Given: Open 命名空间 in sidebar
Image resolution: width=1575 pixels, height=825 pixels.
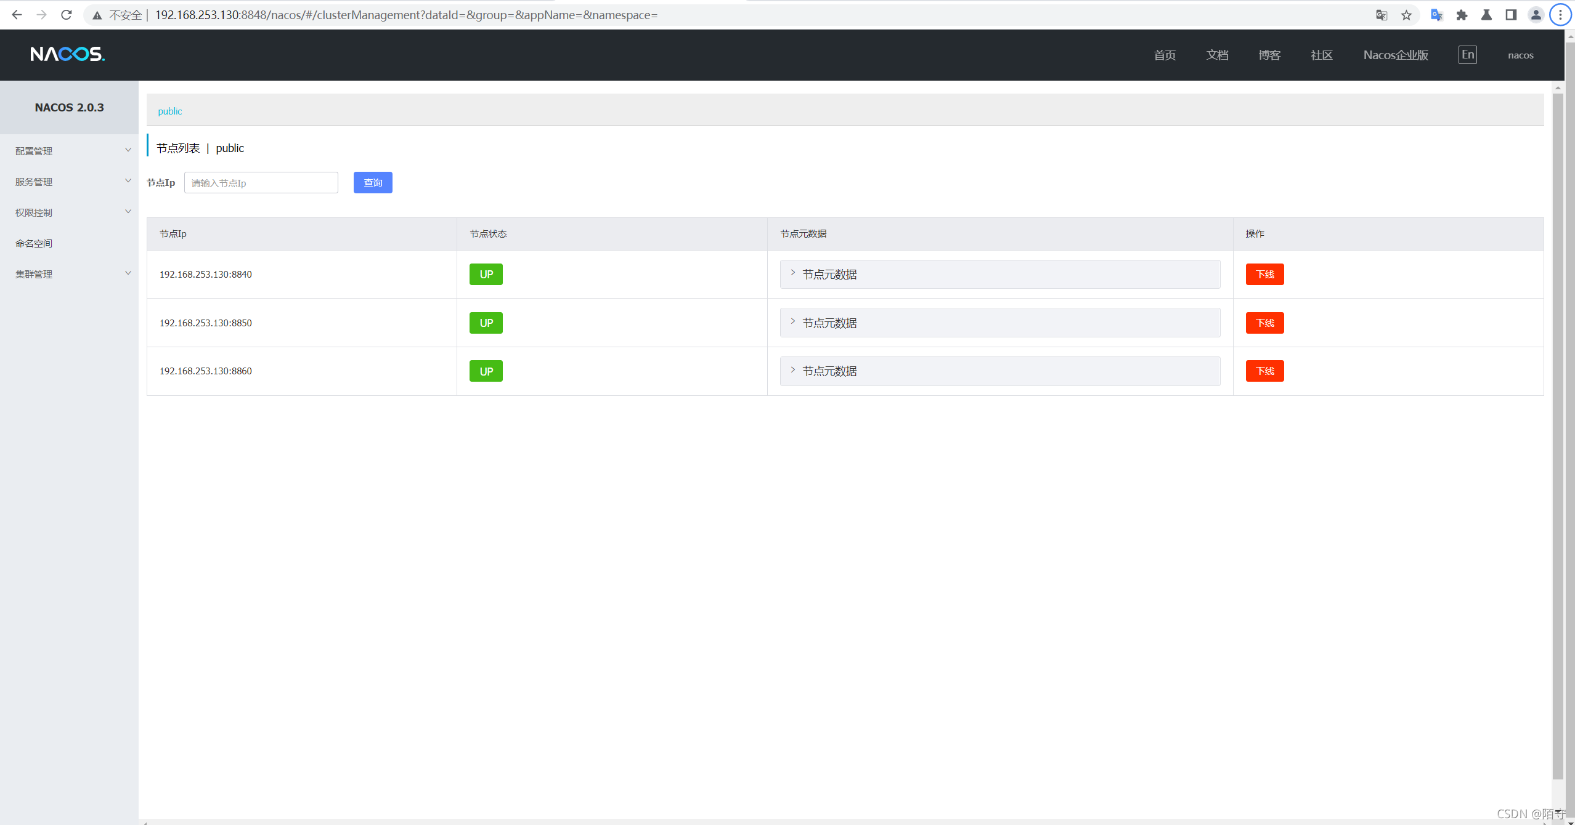Looking at the screenshot, I should tap(34, 243).
